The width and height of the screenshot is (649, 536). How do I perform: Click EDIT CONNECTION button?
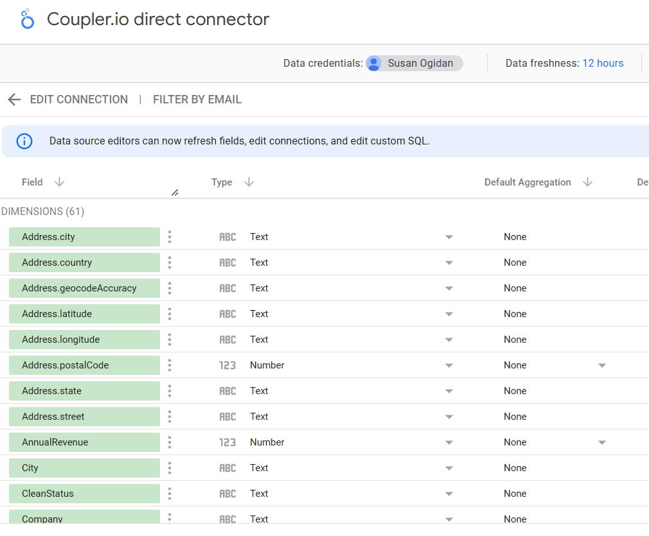tap(79, 99)
